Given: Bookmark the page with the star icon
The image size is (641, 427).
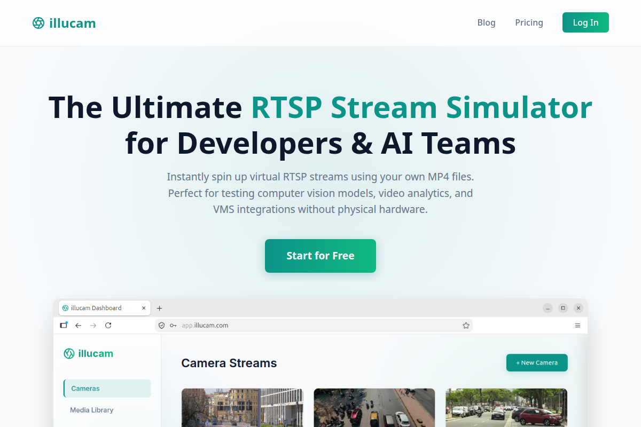Looking at the screenshot, I should [x=466, y=325].
